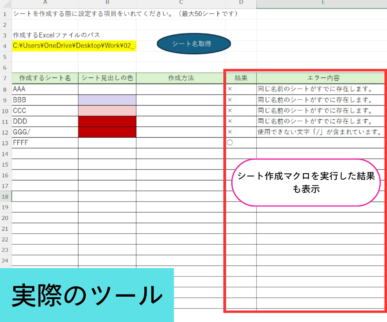The height and width of the screenshot is (322, 387).
Task: Click the × result cell in BBB row
Action: click(241, 100)
